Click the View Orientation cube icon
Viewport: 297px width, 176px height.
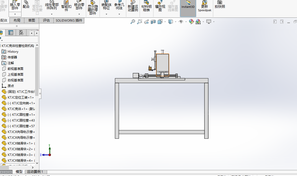coord(160,22)
